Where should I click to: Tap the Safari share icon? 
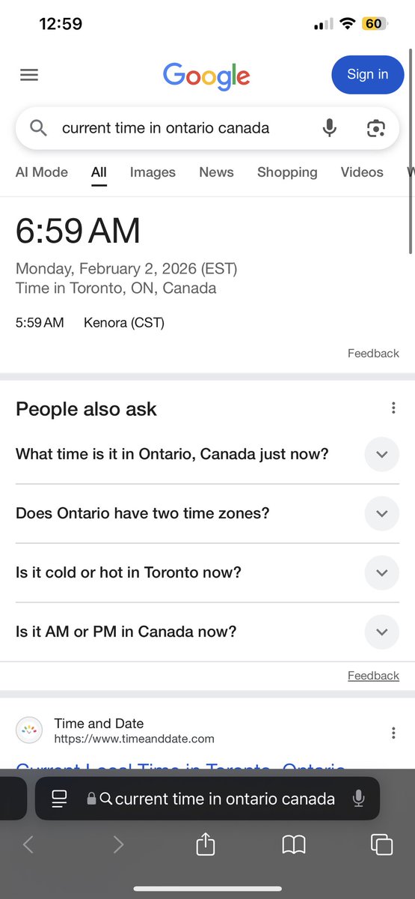tap(206, 845)
